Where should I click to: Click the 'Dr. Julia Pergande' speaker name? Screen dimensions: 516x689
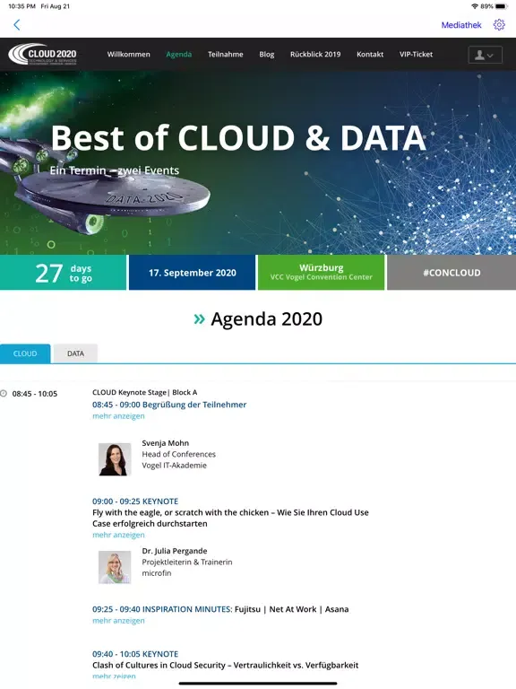pyautogui.click(x=174, y=551)
